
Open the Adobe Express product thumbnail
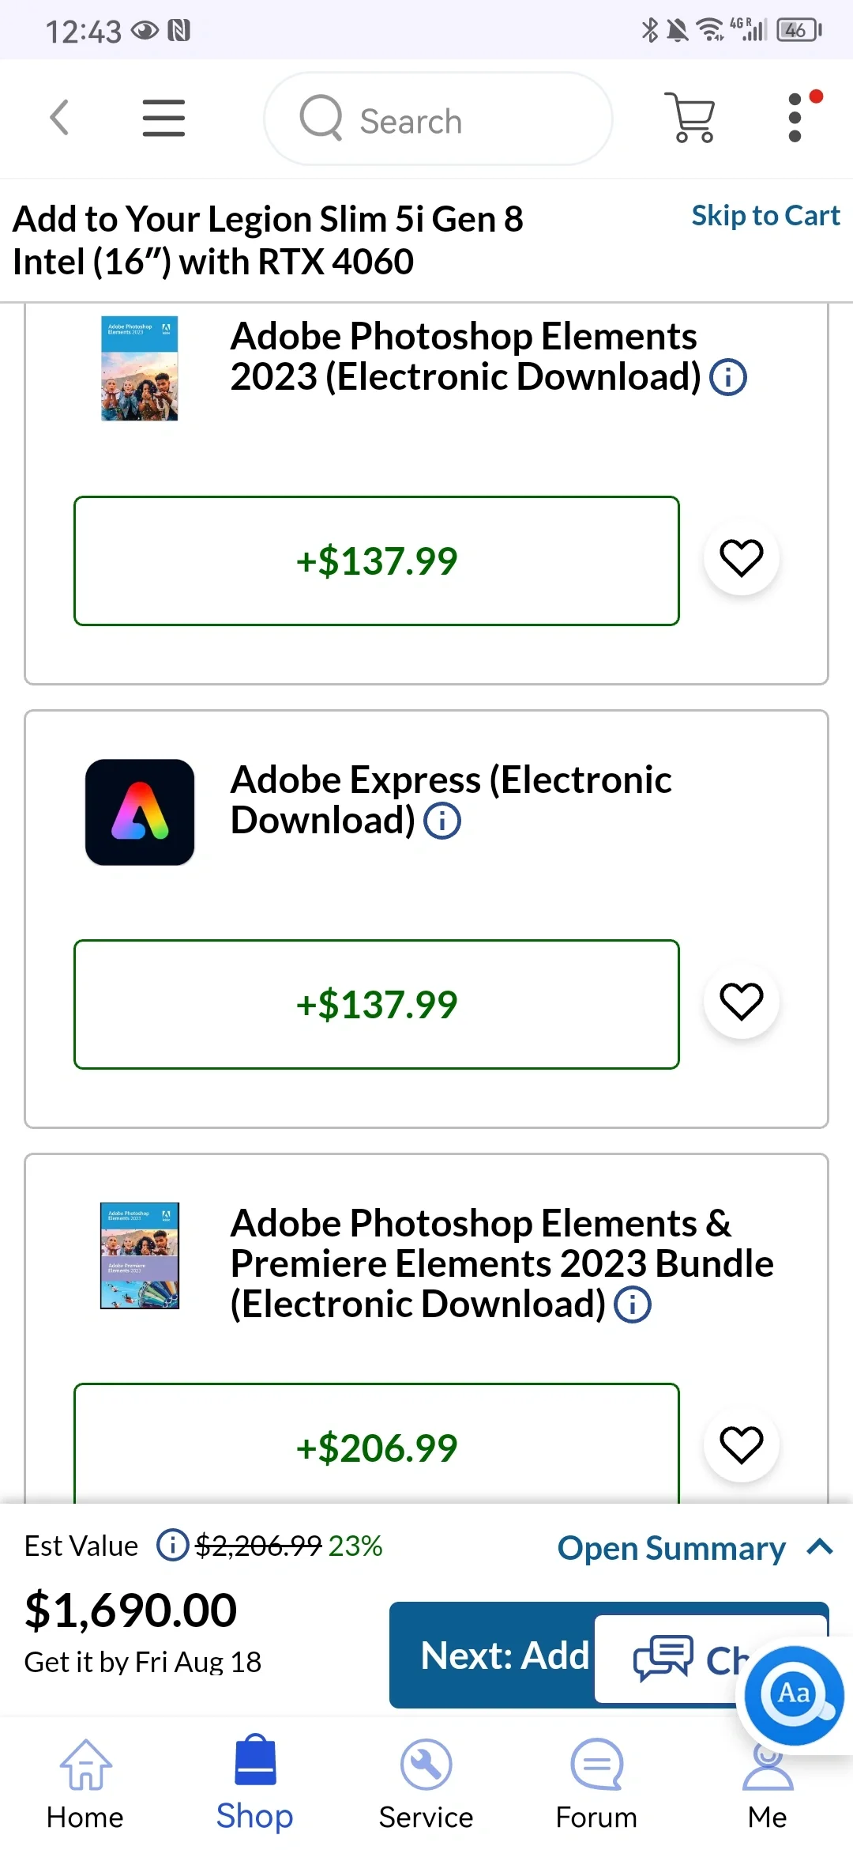click(140, 812)
